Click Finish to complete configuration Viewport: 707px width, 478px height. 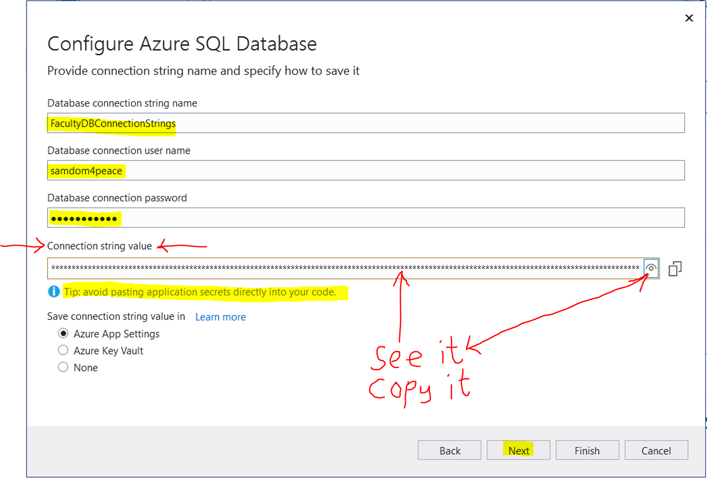pos(587,450)
